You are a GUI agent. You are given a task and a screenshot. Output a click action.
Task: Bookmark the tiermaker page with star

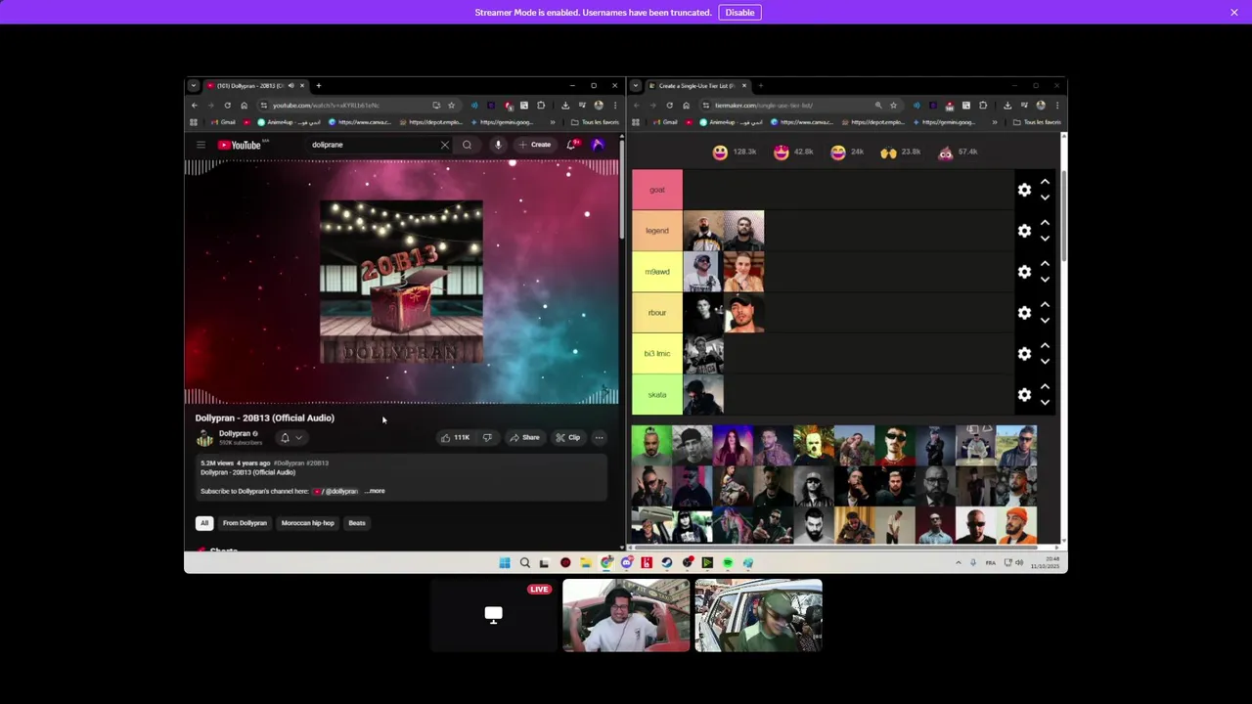pos(893,105)
